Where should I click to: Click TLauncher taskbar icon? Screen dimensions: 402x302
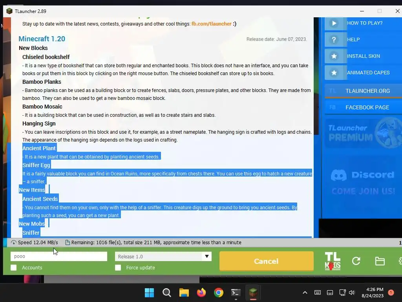pos(253,293)
